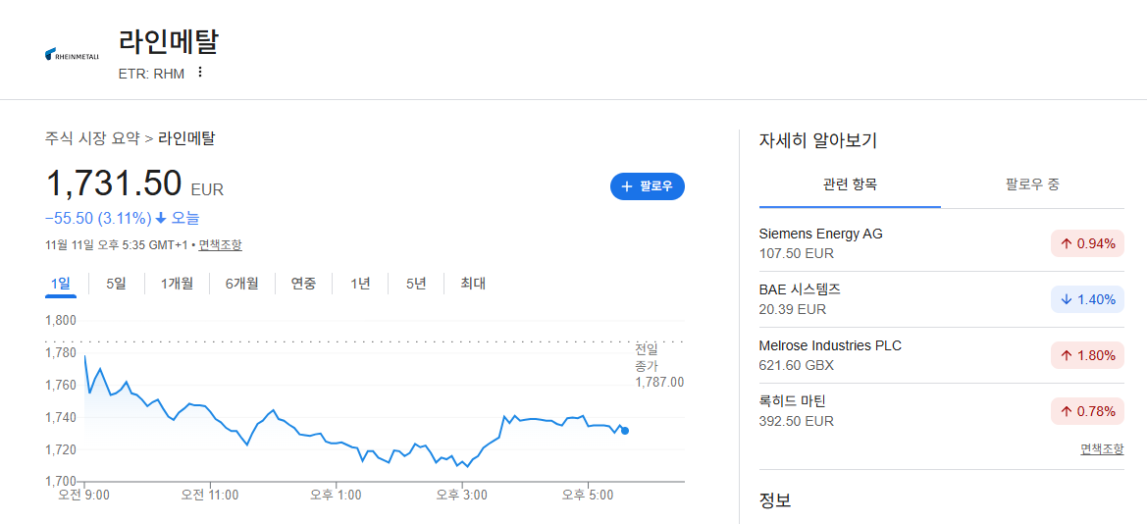
Task: Click the 록히드 마틴 0.78% change badge
Action: (1087, 410)
